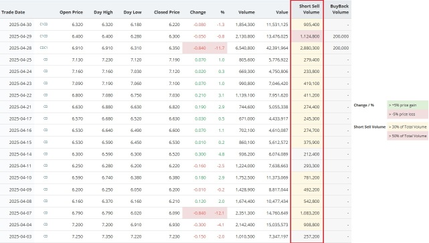The width and height of the screenshot is (429, 243).
Task: Click the value cell 42,391,964
Action: point(277,48)
